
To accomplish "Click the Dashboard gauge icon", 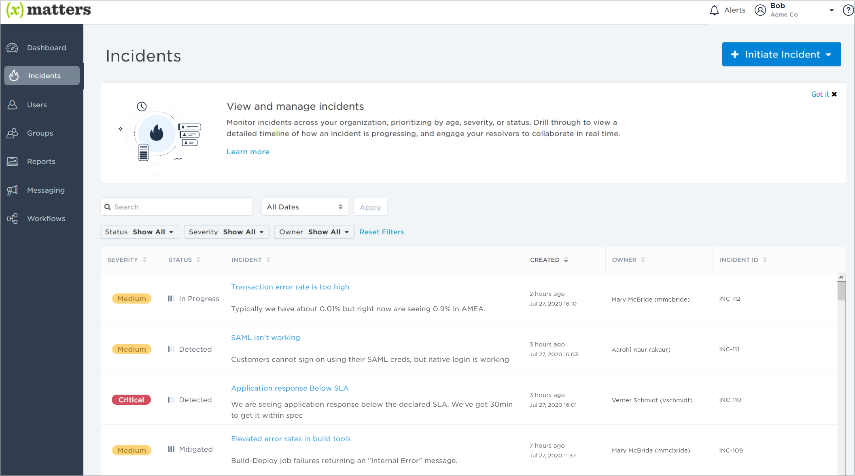I will click(x=13, y=48).
